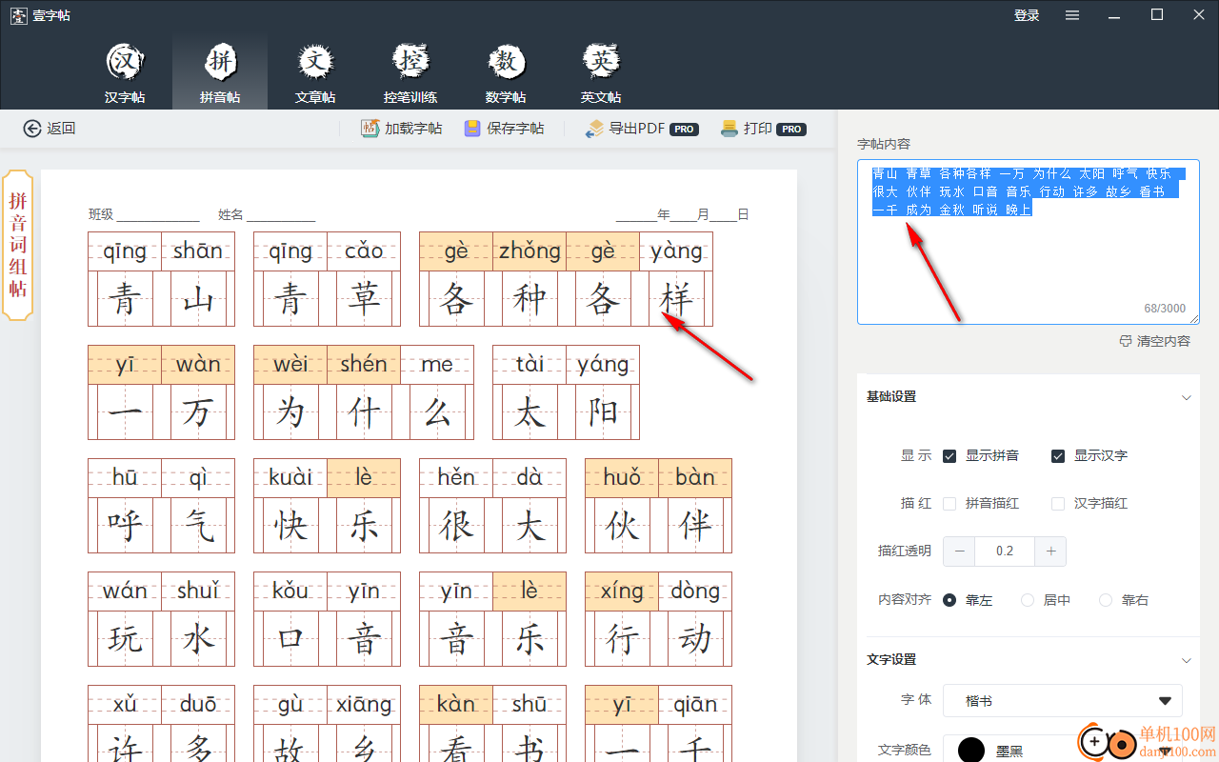Click the pinyin 'xíng' cell

pyautogui.click(x=622, y=592)
